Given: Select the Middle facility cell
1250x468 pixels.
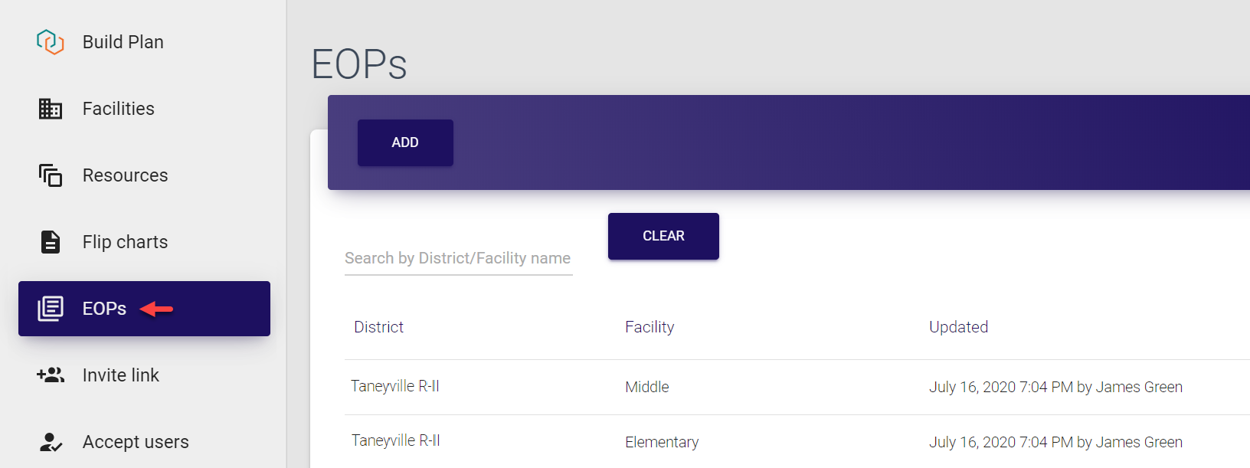Looking at the screenshot, I should 646,387.
